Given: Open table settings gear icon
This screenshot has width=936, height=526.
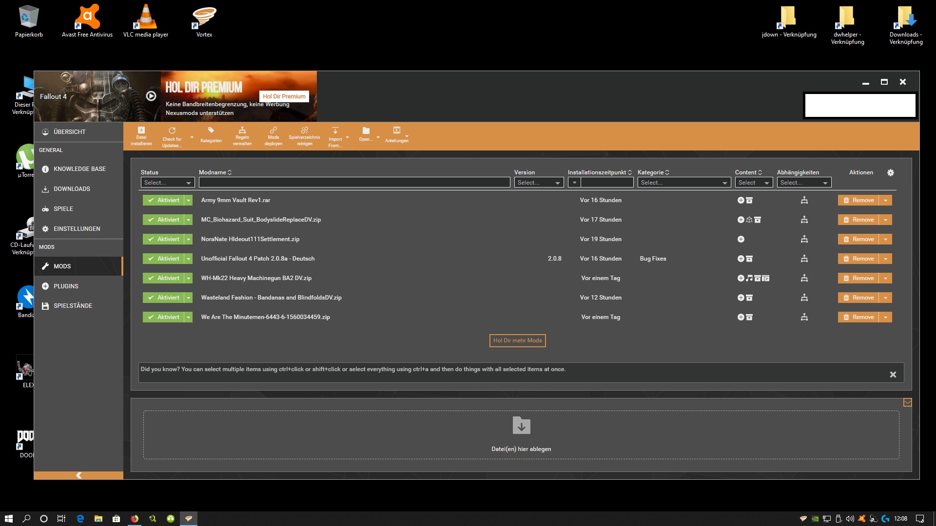Looking at the screenshot, I should point(890,172).
